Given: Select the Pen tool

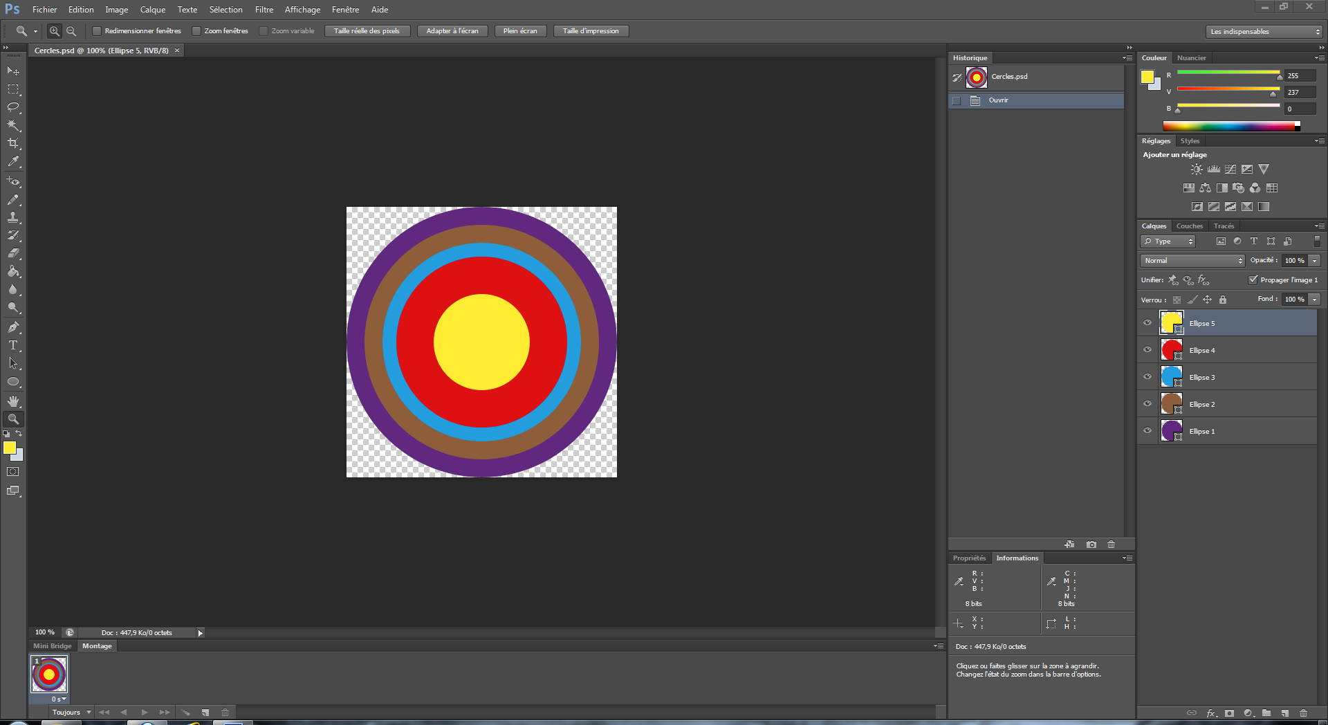Looking at the screenshot, I should coord(13,327).
